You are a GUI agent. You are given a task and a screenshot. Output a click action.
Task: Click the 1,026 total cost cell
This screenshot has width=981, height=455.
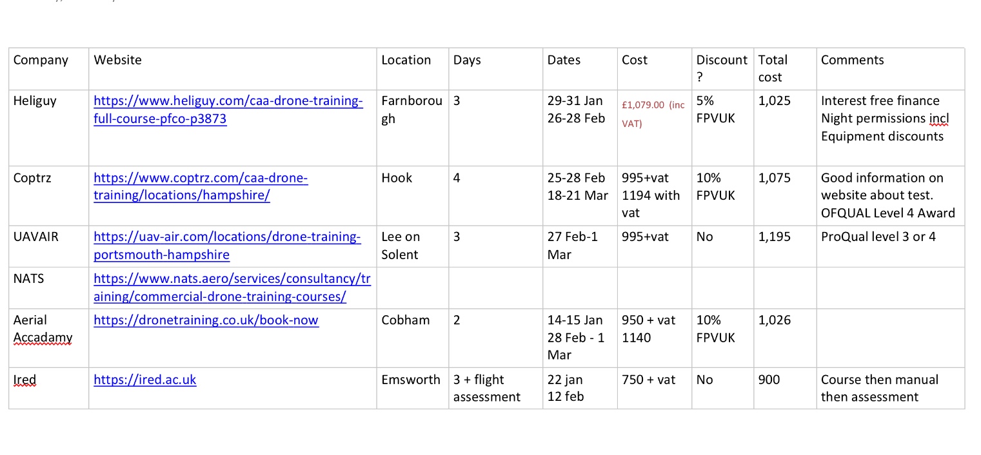coord(785,338)
